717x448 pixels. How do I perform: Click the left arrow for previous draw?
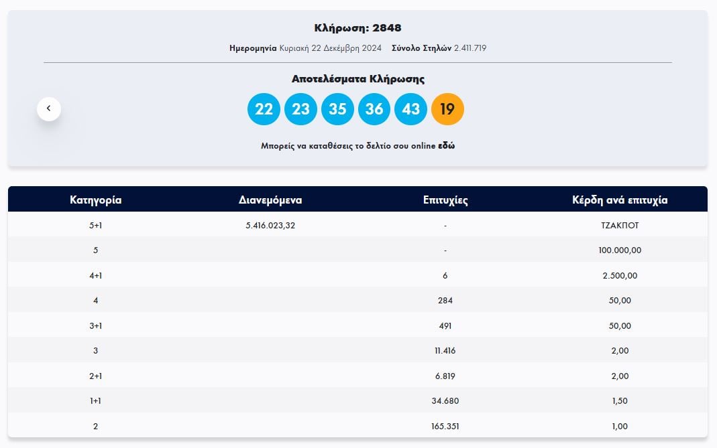tap(48, 108)
